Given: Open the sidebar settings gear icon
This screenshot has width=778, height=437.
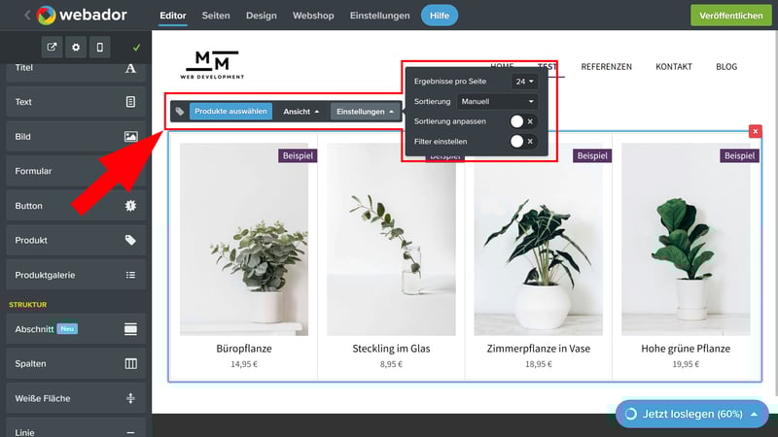Looking at the screenshot, I should [76, 47].
